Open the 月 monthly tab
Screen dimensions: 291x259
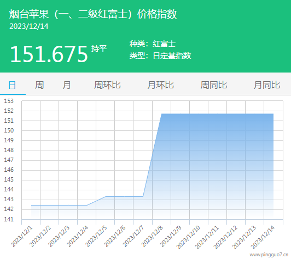[x=66, y=85]
